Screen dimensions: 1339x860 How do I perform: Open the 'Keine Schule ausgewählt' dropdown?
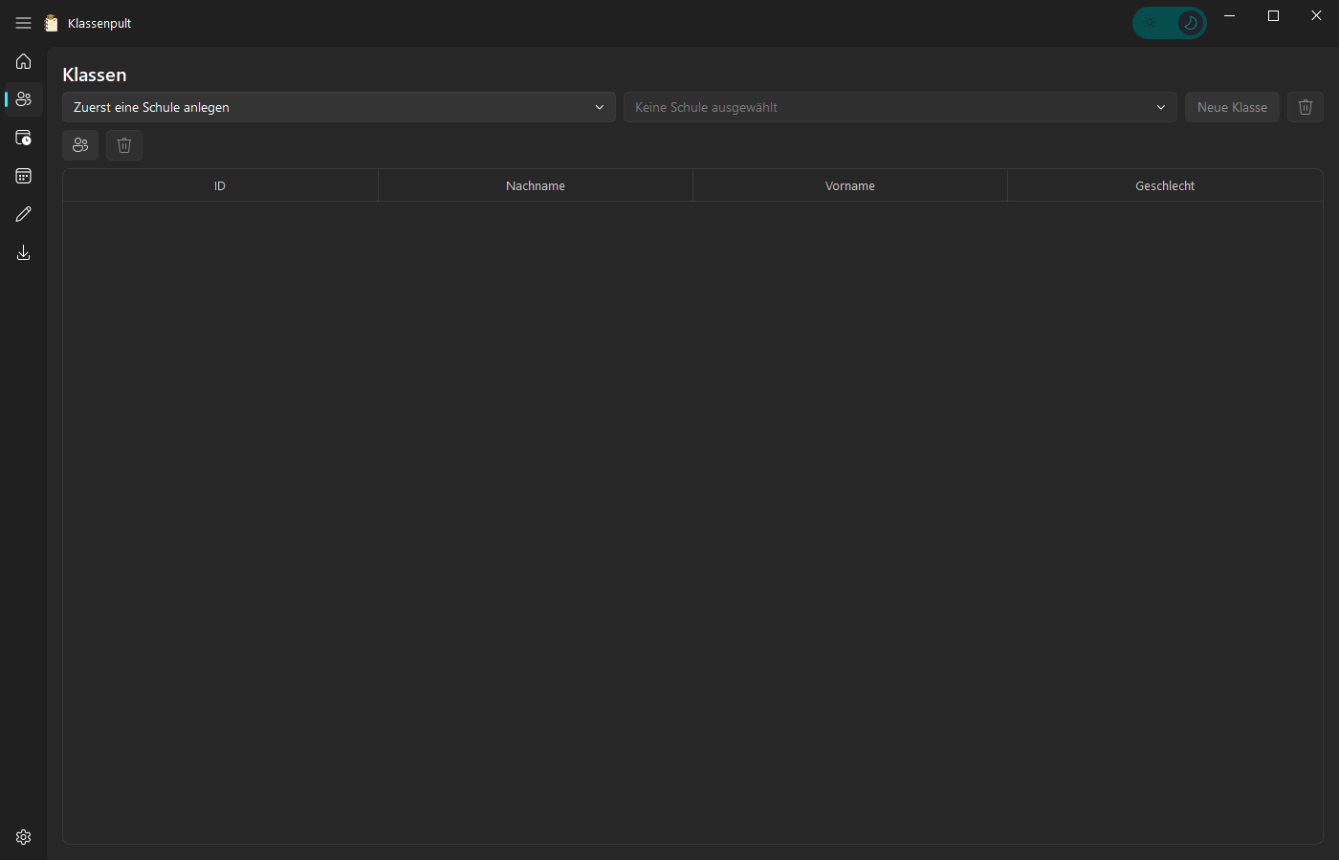point(899,107)
